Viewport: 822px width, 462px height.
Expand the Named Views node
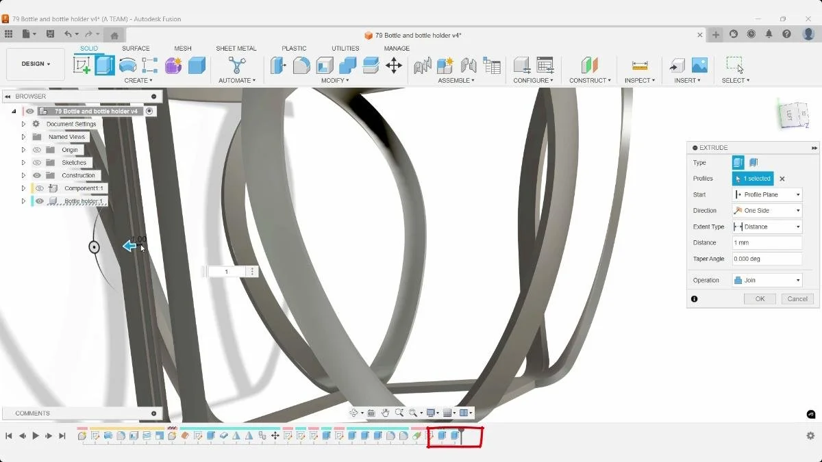coord(23,137)
